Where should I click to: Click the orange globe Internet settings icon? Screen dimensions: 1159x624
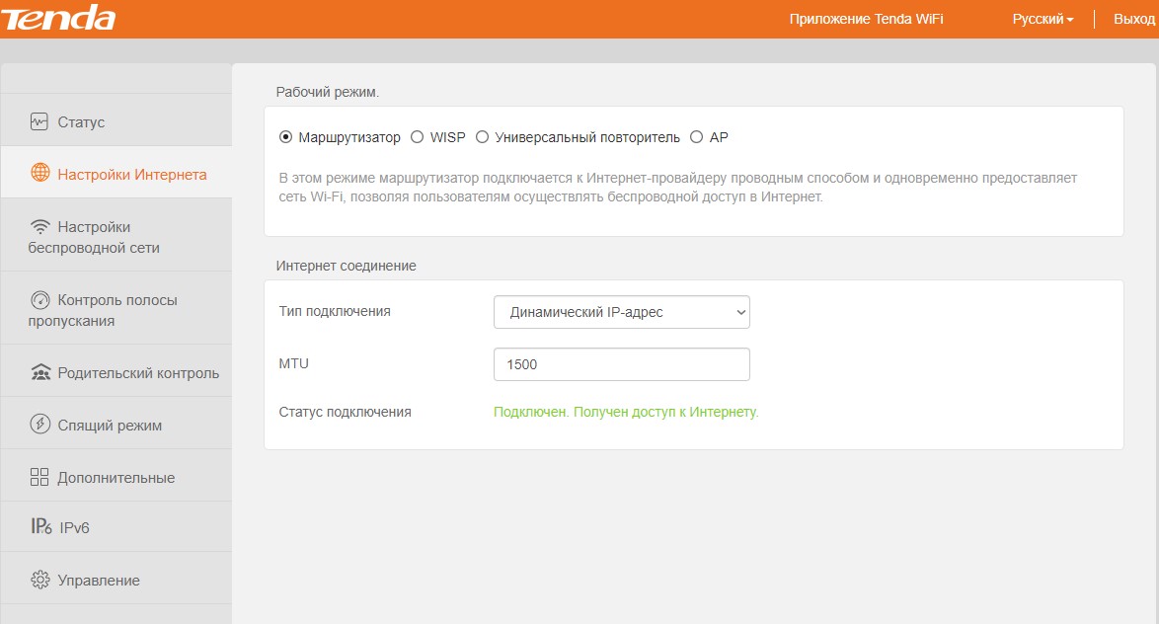(39, 173)
